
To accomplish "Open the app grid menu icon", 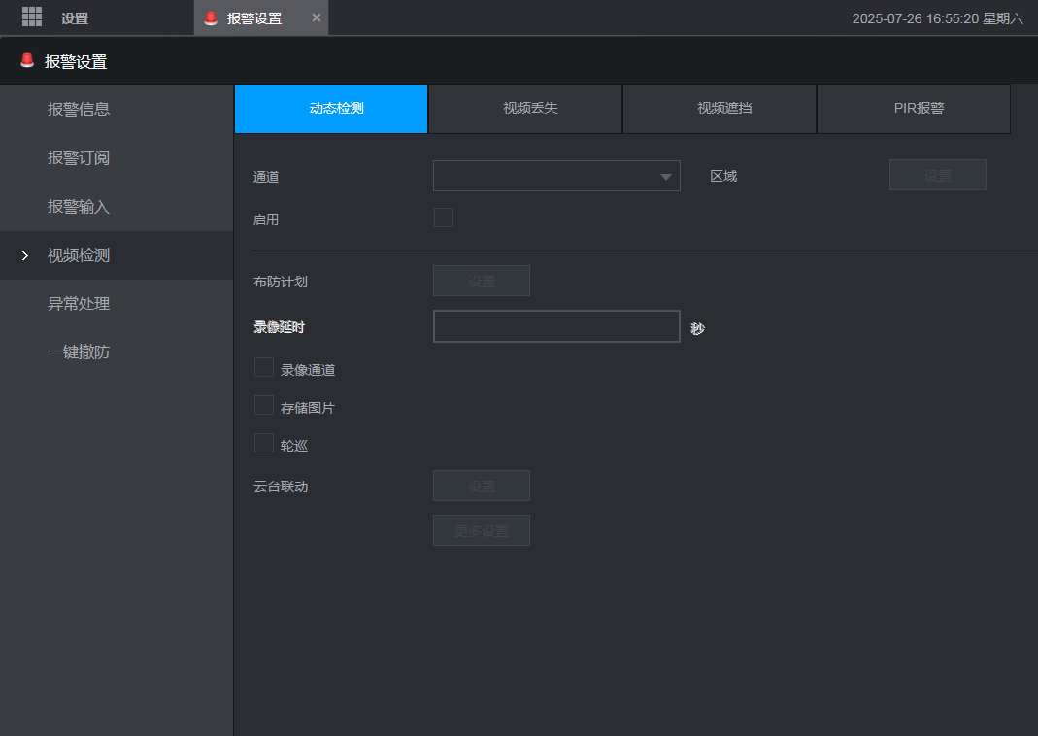I will coord(32,17).
